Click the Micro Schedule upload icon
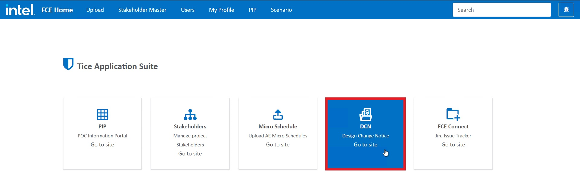The width and height of the screenshot is (580, 181). tap(278, 115)
